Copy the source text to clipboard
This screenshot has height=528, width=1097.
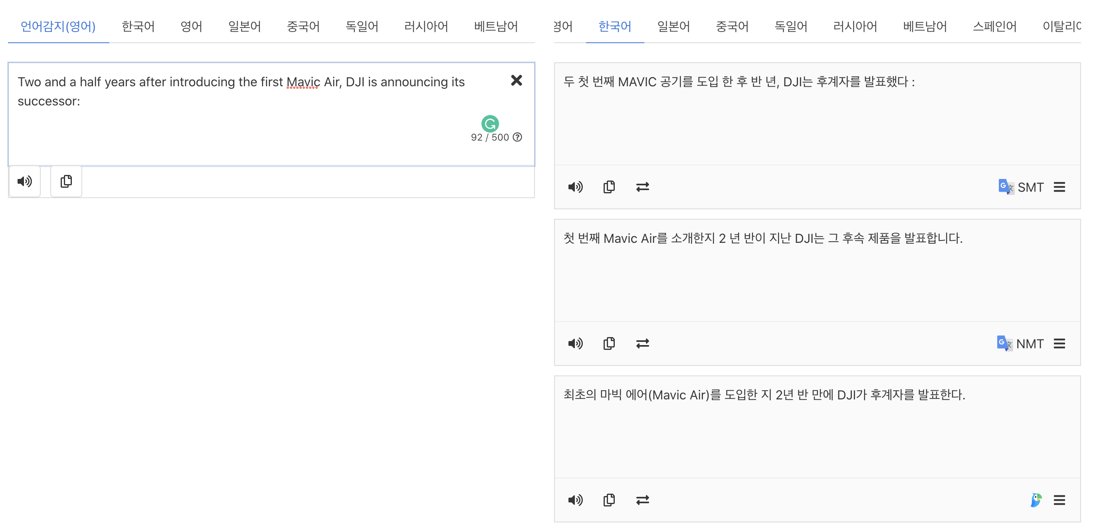click(x=66, y=181)
